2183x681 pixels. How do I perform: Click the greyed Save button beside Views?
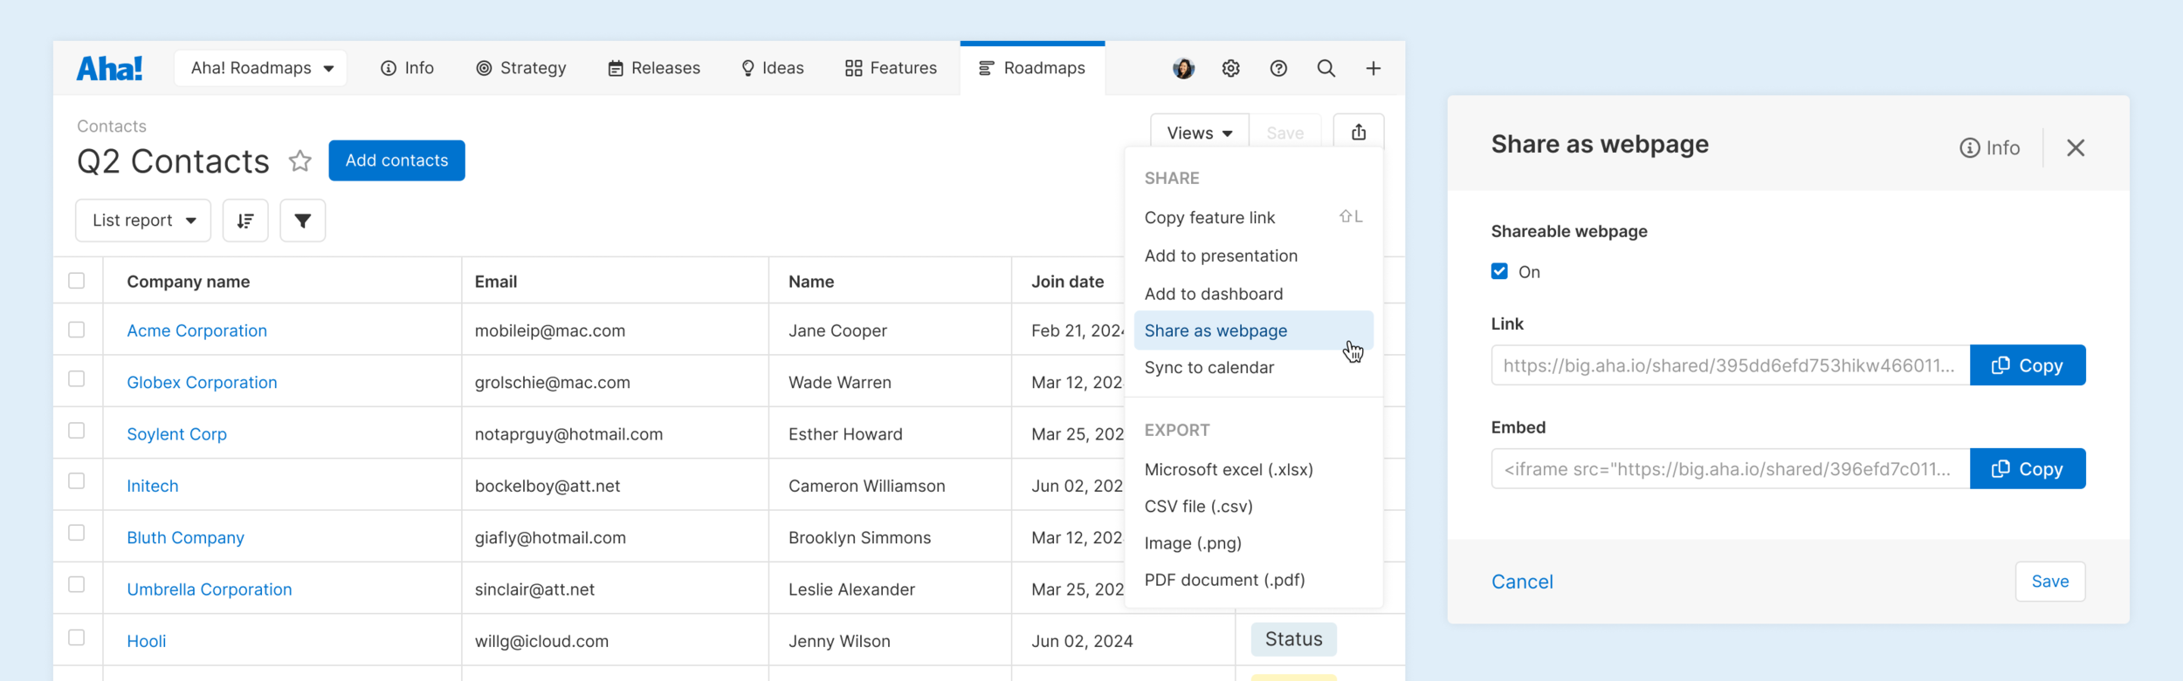1284,133
